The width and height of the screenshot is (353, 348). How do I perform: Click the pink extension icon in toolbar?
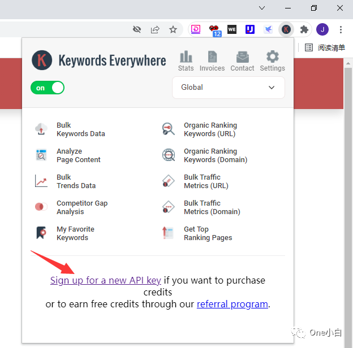[x=196, y=29]
